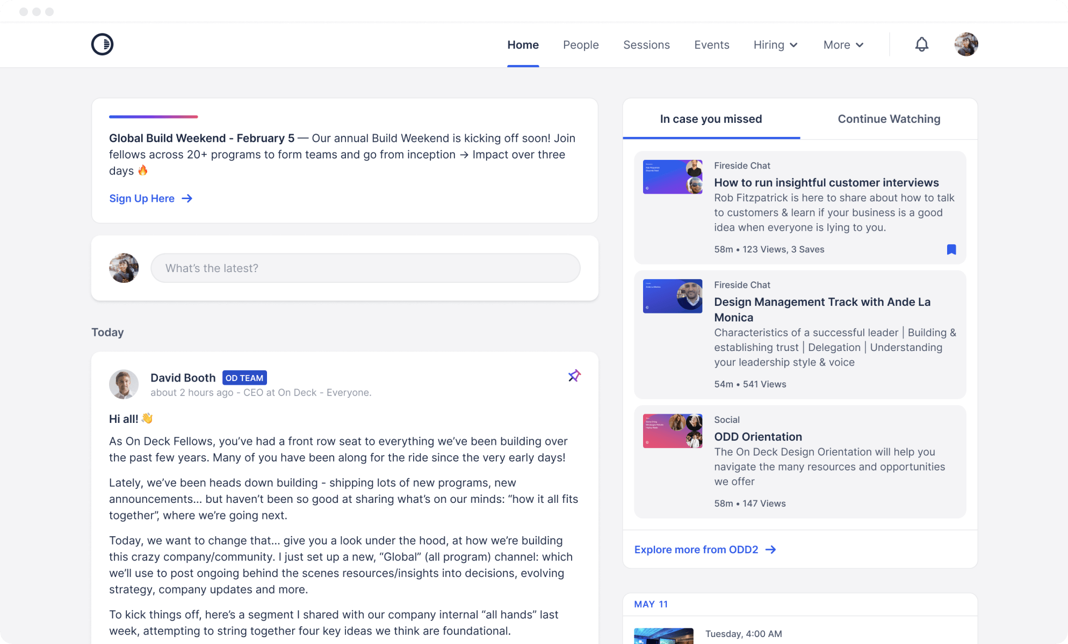Screen dimensions: 1068x644
Task: Expand the More dropdown chevron
Action: click(860, 45)
